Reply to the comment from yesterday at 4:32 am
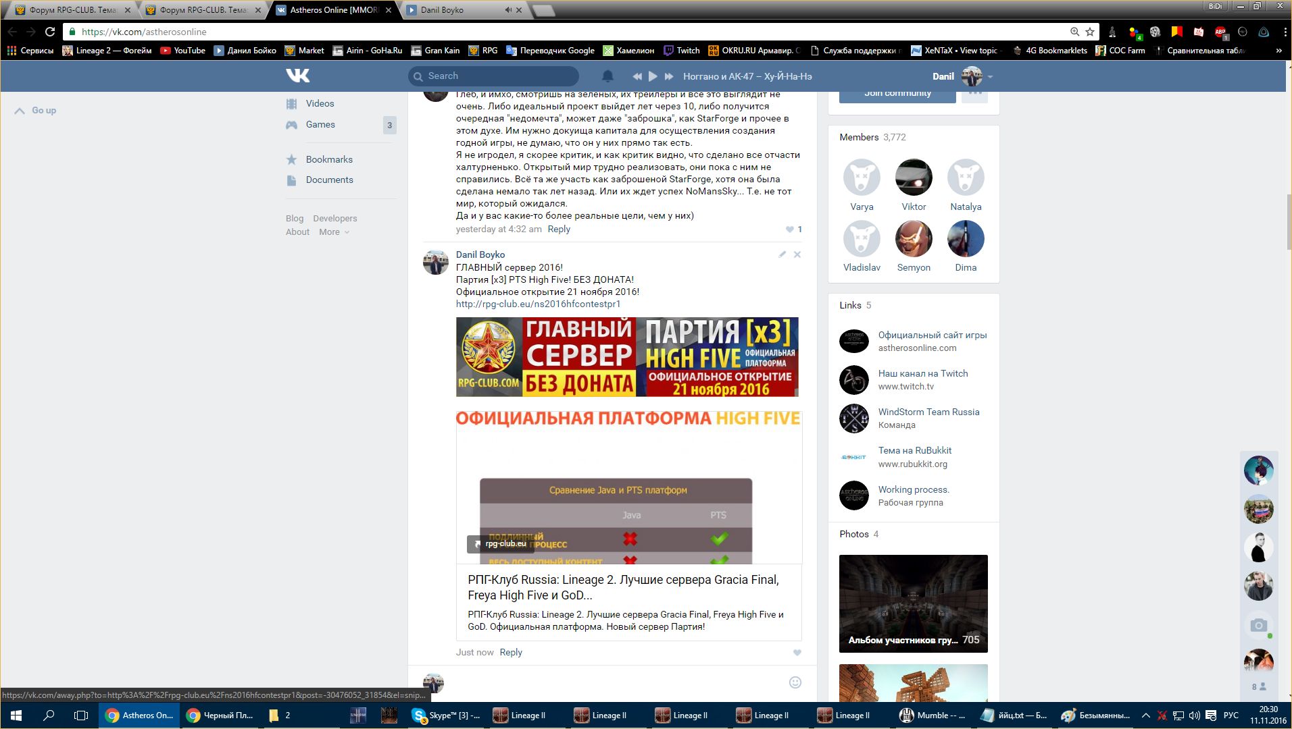1292x729 pixels. (x=559, y=229)
